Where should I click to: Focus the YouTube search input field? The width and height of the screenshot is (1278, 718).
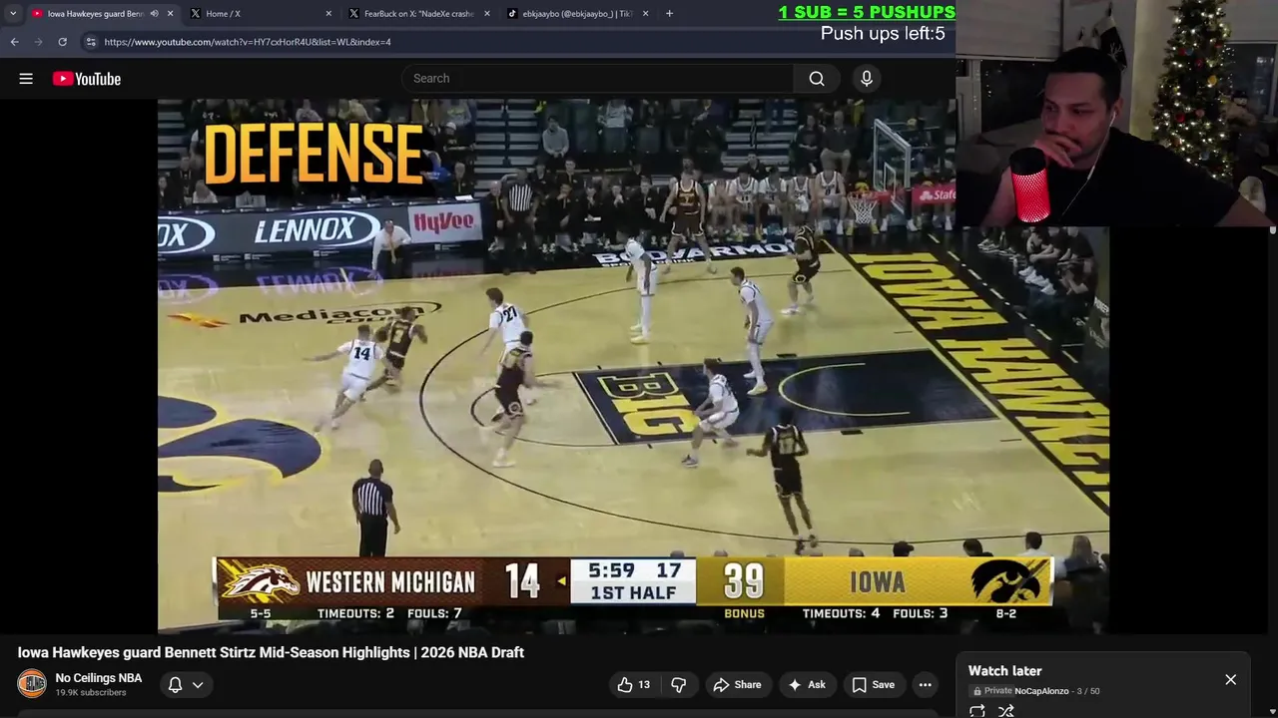click(599, 79)
